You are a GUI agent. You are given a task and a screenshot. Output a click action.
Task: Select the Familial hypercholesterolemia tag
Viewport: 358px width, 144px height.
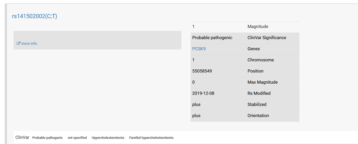pyautogui.click(x=151, y=138)
